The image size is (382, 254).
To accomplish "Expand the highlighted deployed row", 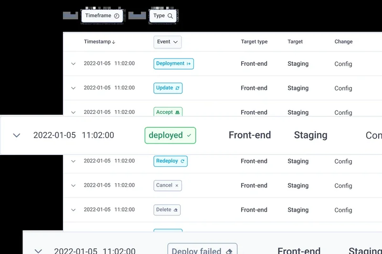I will (x=17, y=135).
